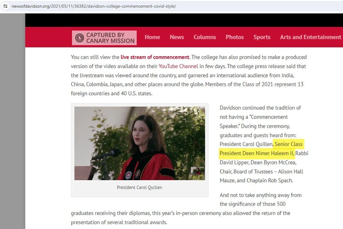Follow the live stream of commencement link

coord(155,57)
